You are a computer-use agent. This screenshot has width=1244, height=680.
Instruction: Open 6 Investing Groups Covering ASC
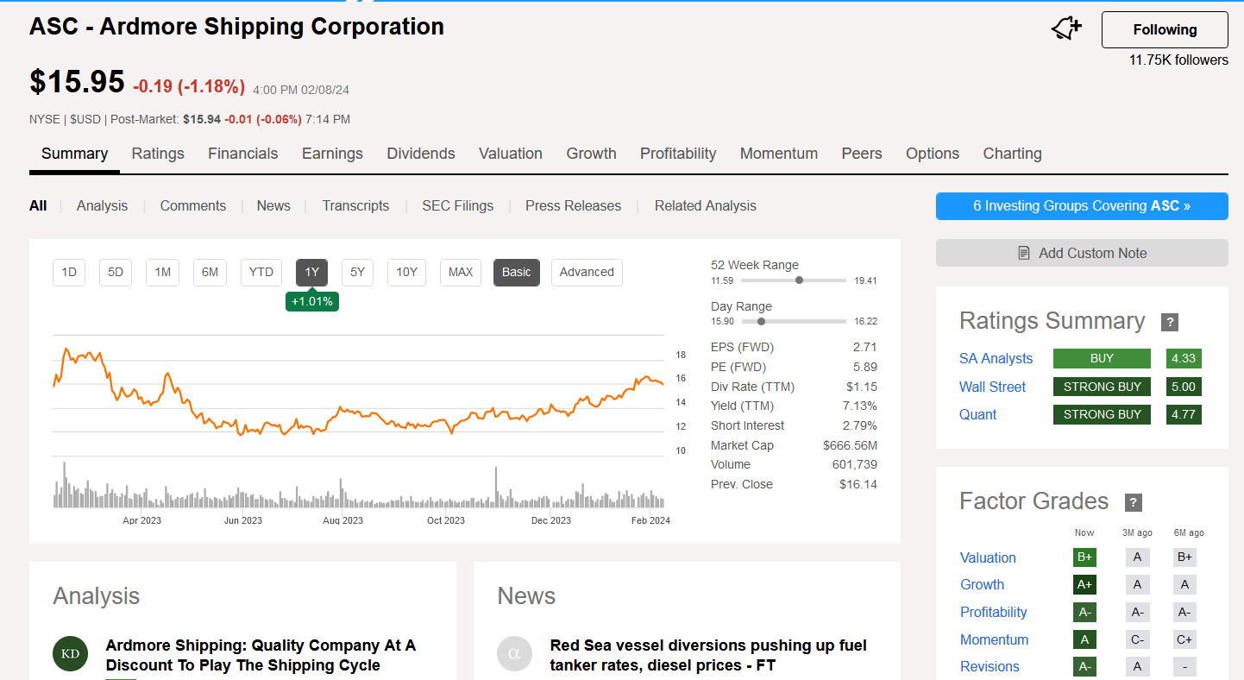(1082, 206)
